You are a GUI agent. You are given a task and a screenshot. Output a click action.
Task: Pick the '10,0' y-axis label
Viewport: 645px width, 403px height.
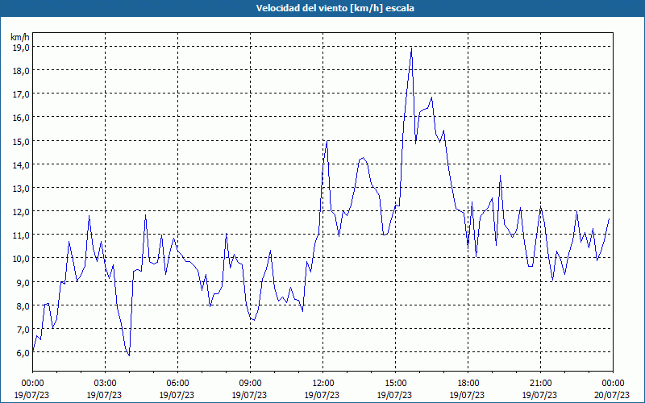coord(21,259)
